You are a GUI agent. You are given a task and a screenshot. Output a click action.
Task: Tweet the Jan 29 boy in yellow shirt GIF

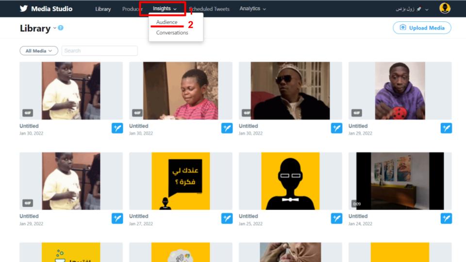click(117, 218)
